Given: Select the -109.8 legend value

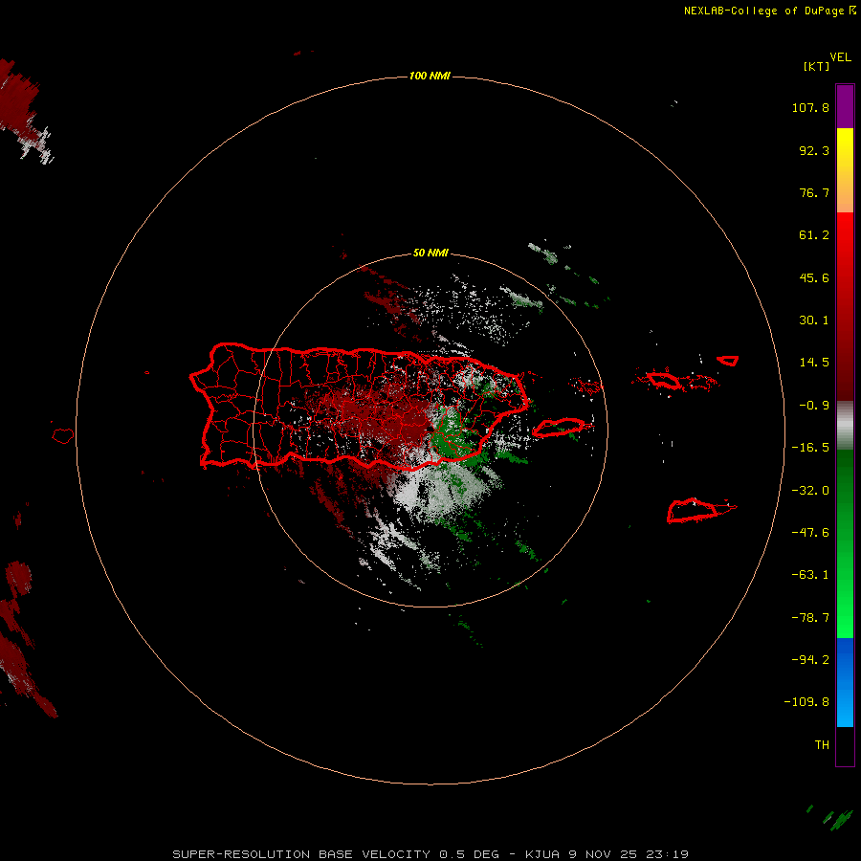Looking at the screenshot, I should tap(806, 702).
